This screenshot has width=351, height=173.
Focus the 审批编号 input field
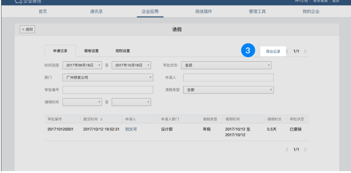(x=108, y=90)
